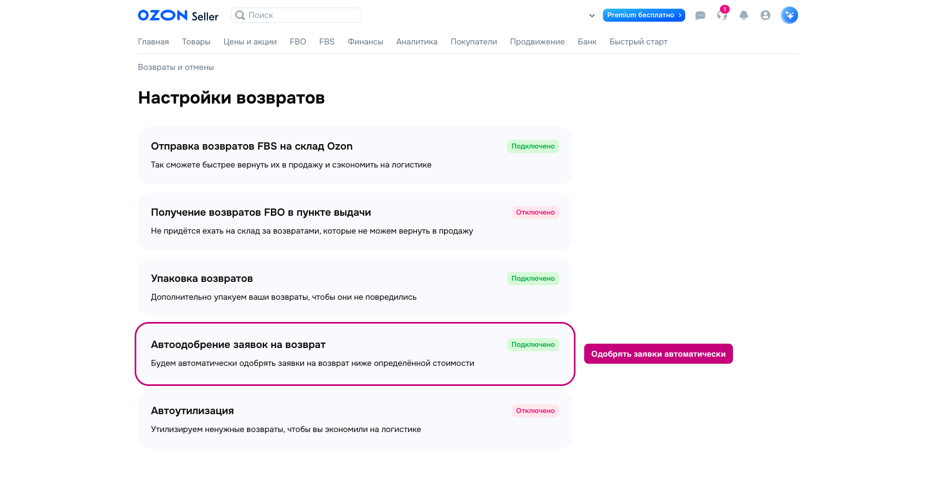
Task: Click the search magnifier icon
Action: [240, 15]
